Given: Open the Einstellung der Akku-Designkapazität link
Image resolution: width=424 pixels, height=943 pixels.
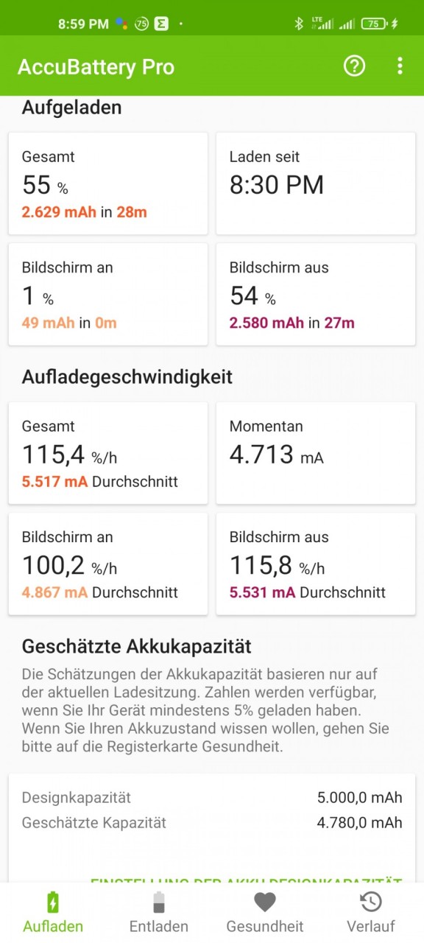Looking at the screenshot, I should (246, 881).
